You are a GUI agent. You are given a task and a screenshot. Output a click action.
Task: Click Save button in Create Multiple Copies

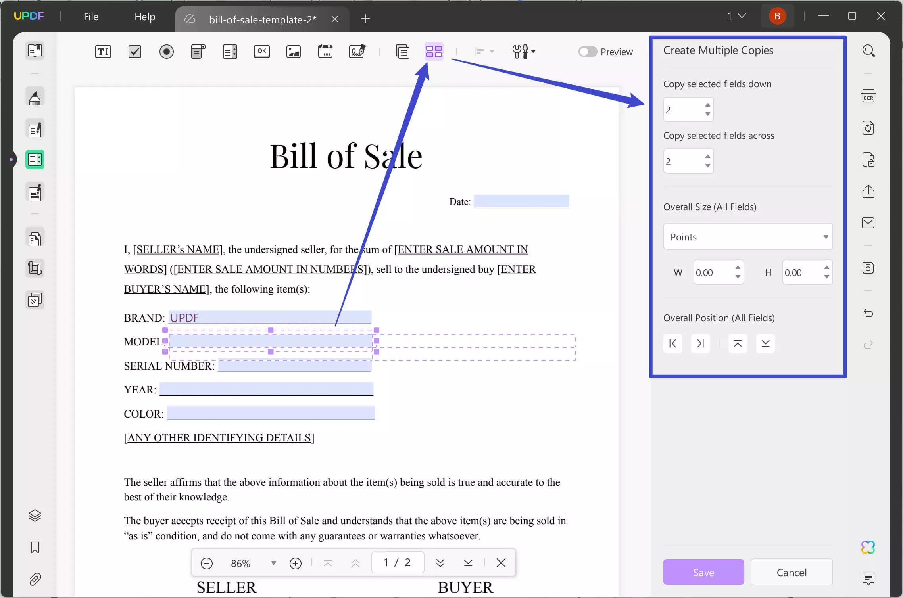coord(703,572)
